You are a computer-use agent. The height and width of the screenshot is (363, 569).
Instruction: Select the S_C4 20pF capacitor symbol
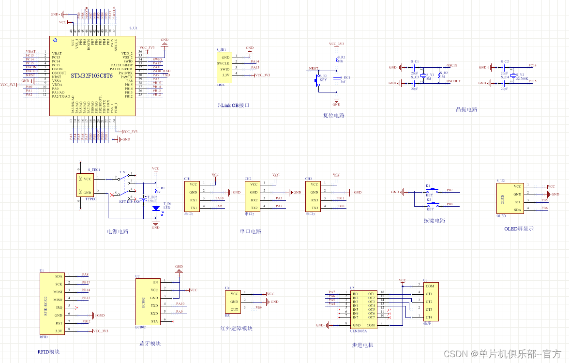tap(504, 83)
